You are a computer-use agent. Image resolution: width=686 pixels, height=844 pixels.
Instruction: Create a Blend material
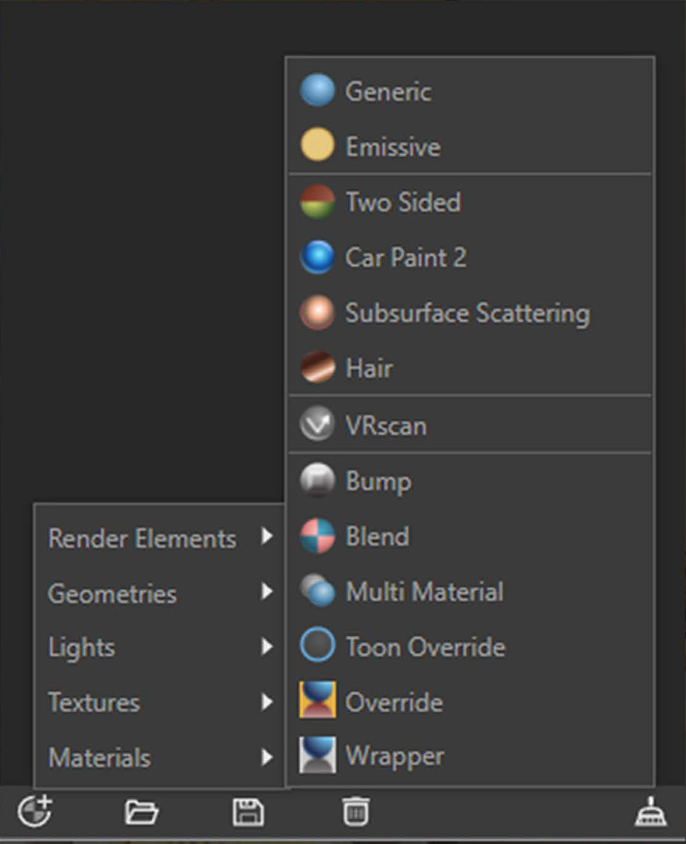pyautogui.click(x=377, y=536)
